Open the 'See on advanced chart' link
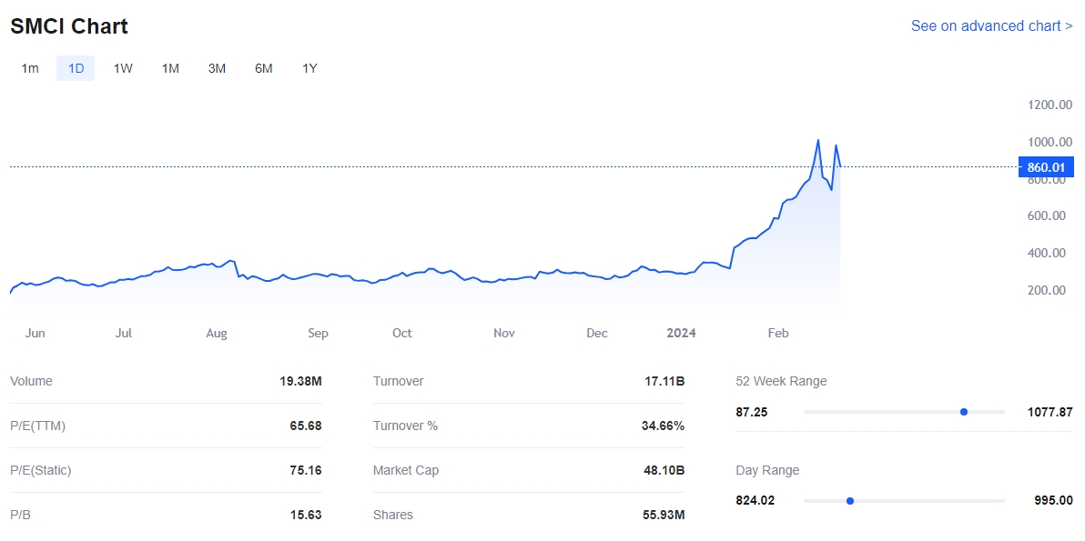 991,26
